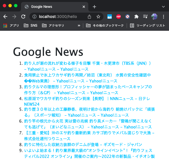The height and width of the screenshot is (159, 169).
Task: Open article 8 about 収納力抜群のデニム
Action: pyautogui.click(x=83, y=144)
